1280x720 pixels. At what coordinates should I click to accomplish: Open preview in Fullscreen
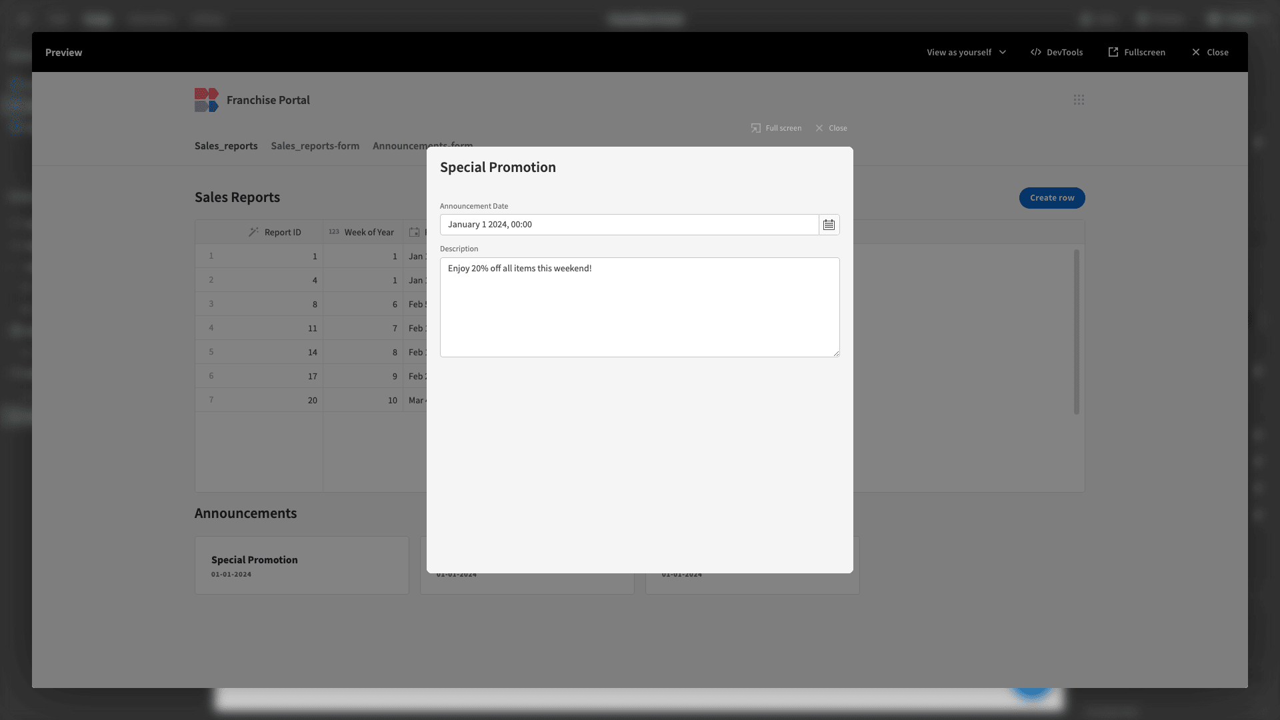[1137, 52]
